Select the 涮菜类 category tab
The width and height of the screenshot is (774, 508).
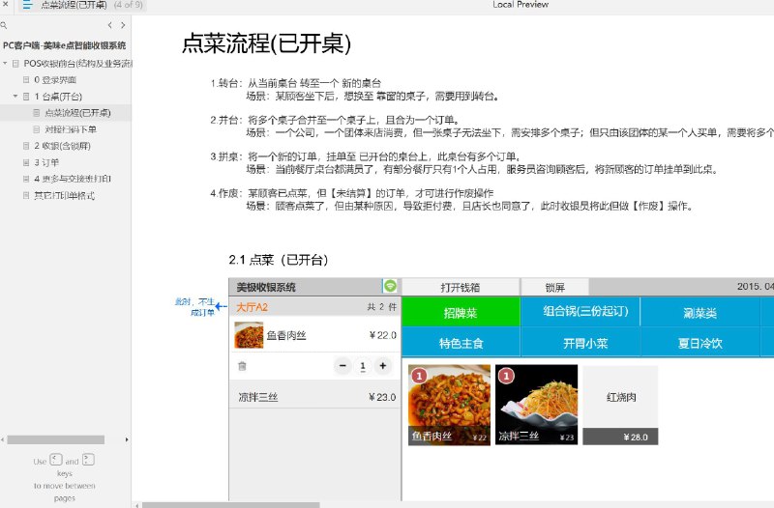700,312
